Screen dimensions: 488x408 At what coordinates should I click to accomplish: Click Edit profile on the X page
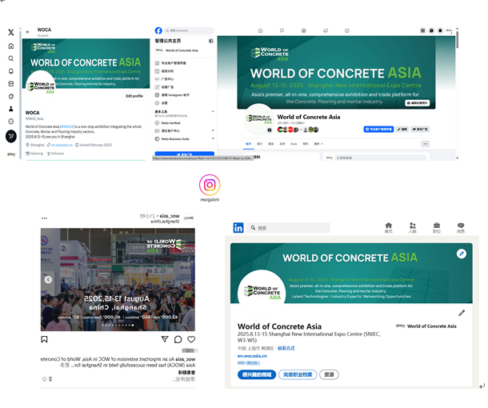(x=134, y=96)
